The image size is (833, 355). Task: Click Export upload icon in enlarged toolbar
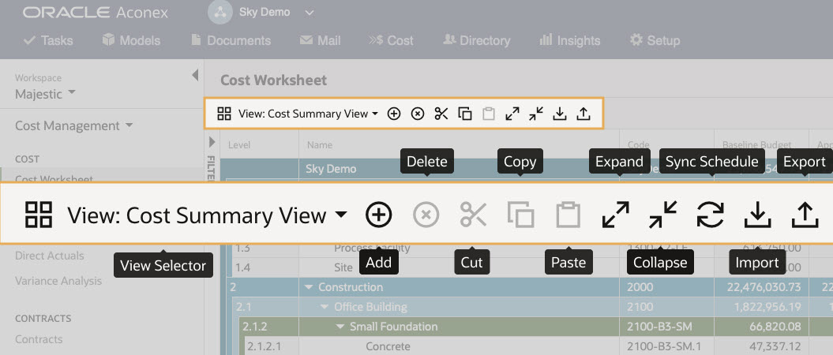(805, 215)
